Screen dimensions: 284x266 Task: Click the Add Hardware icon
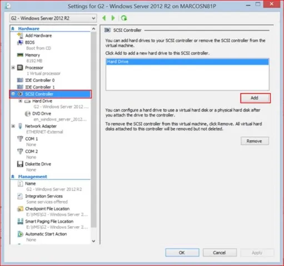(20, 35)
